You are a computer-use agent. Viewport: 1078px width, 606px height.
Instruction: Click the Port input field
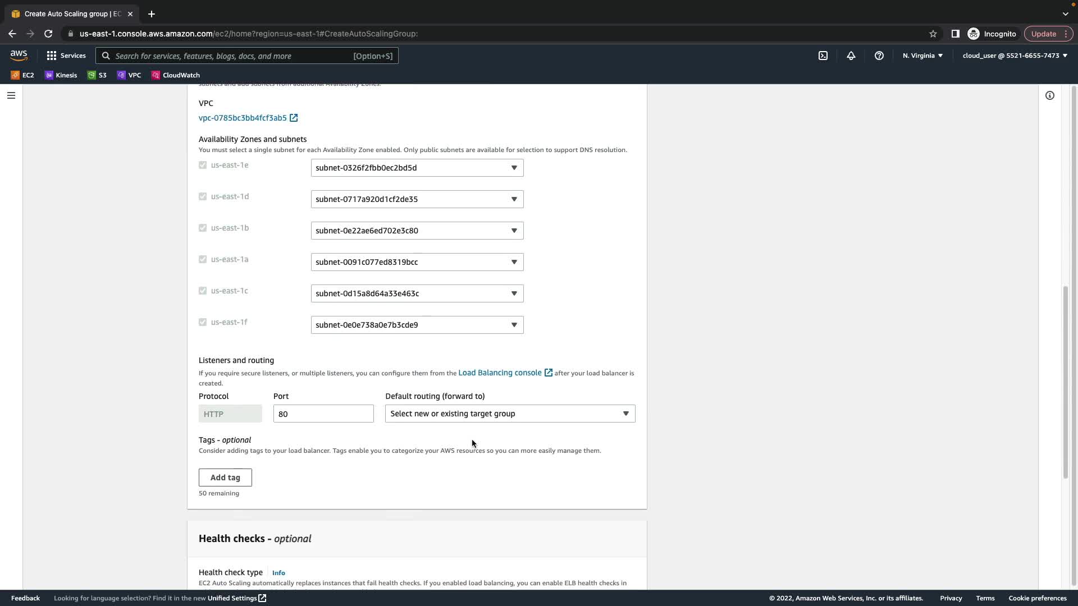tap(323, 414)
